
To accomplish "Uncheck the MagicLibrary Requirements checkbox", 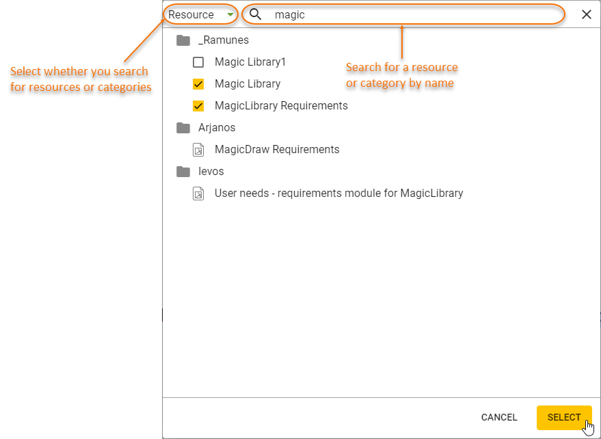I will tap(198, 106).
